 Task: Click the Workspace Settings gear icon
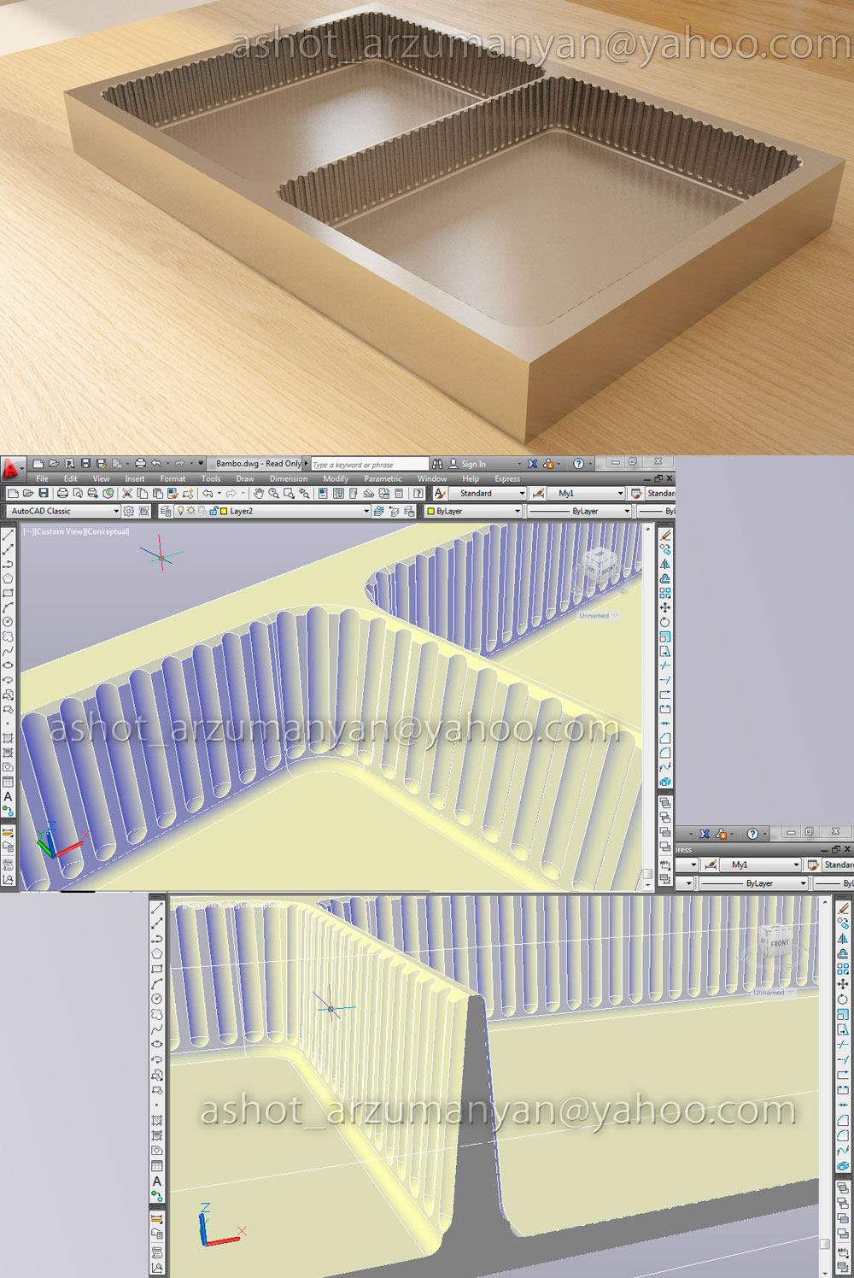click(128, 511)
